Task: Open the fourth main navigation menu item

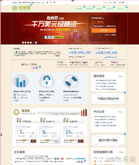Action: (110, 9)
